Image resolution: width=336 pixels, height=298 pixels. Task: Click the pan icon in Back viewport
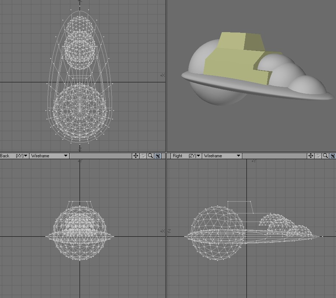coord(136,156)
